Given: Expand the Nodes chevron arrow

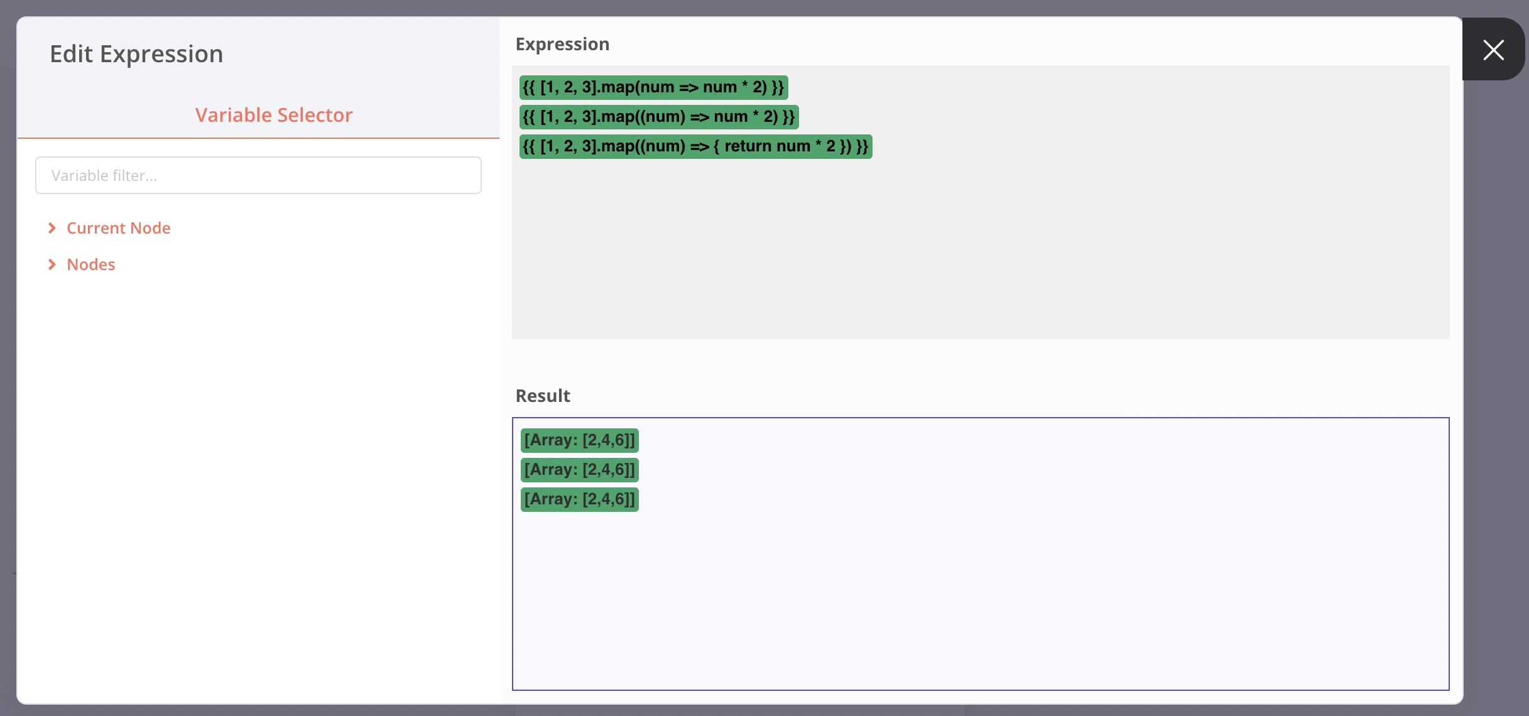Looking at the screenshot, I should pos(52,264).
